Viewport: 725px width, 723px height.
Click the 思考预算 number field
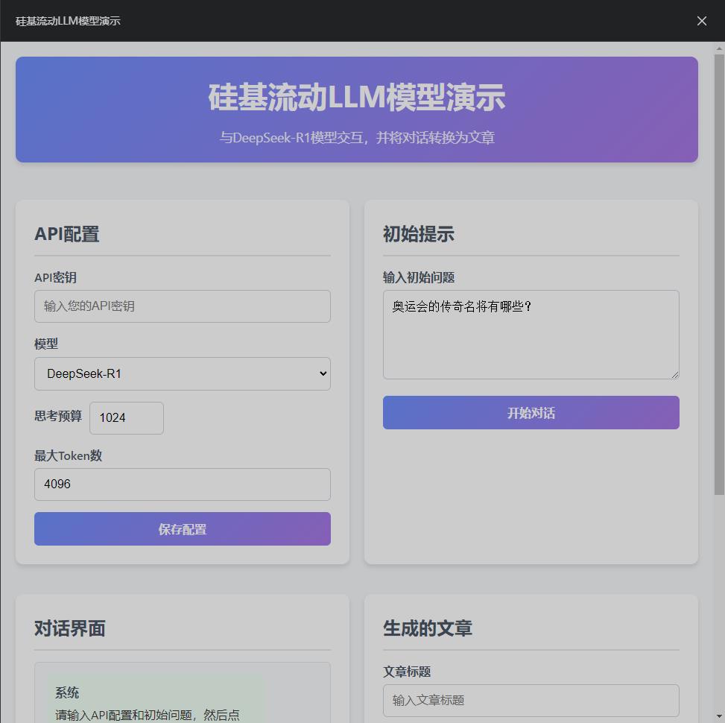126,417
